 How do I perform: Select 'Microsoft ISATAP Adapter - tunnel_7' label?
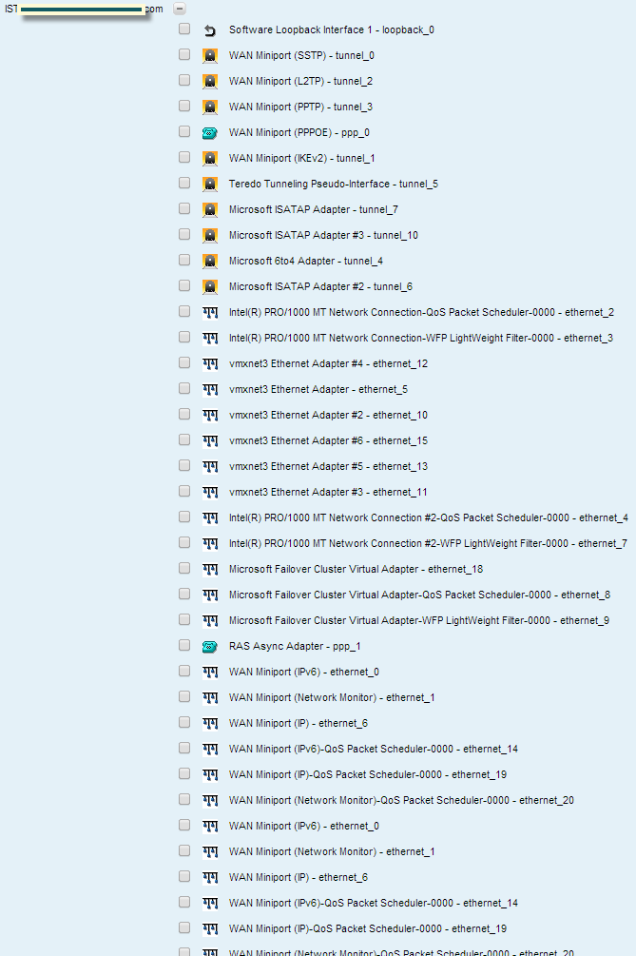pos(314,209)
